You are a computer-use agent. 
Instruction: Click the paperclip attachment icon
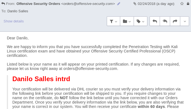pos(135,4)
